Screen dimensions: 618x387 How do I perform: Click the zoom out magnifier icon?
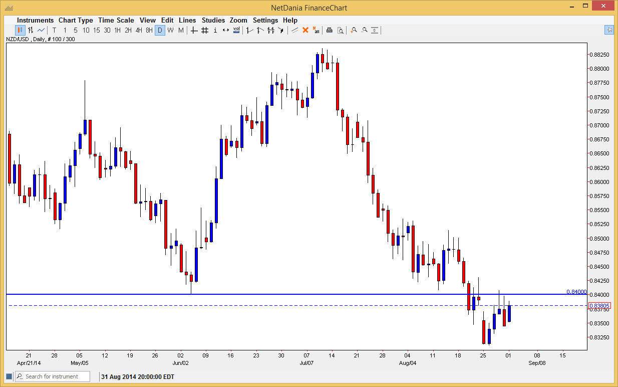[x=364, y=30]
